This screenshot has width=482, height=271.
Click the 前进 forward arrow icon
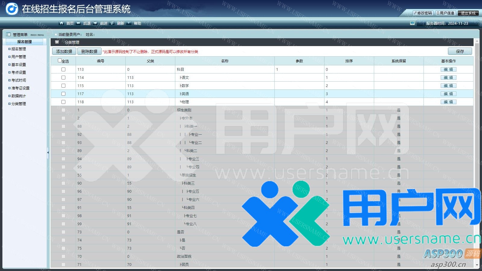[x=95, y=23]
